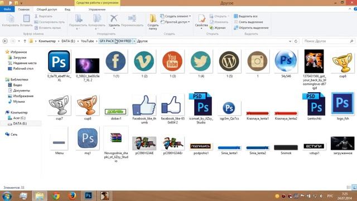Switch to the Главная ribbon tab

(x=24, y=9)
